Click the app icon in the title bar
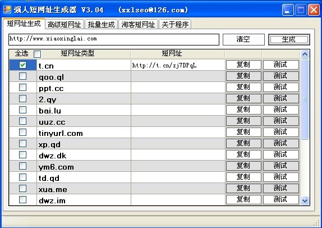 pos(7,10)
